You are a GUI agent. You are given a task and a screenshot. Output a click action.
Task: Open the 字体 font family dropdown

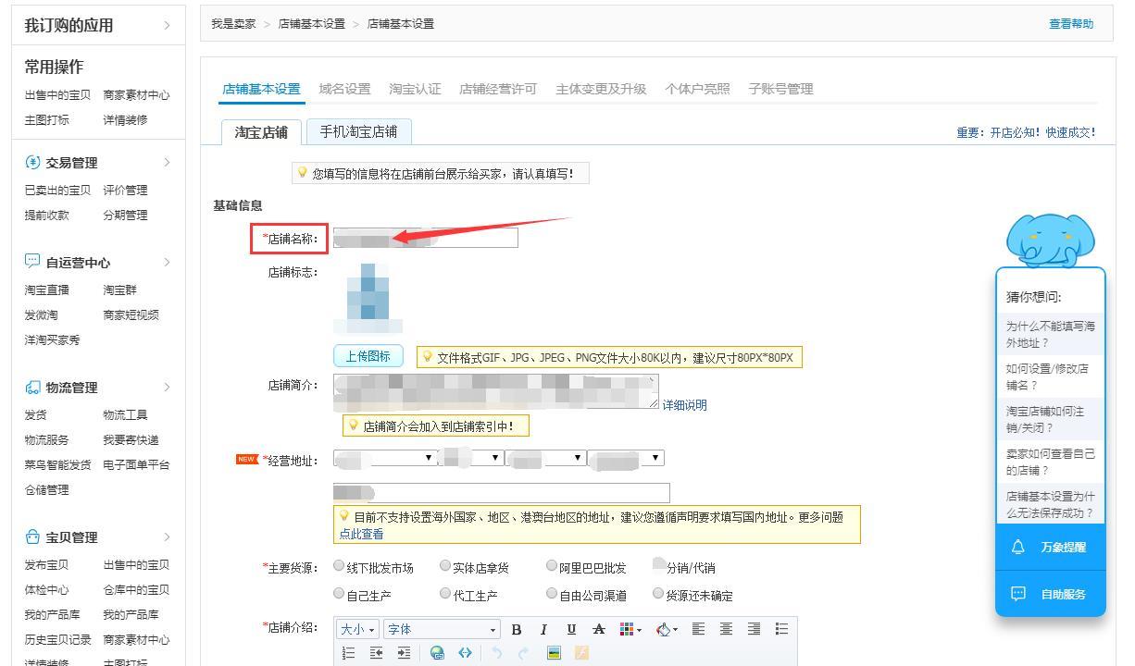[443, 629]
